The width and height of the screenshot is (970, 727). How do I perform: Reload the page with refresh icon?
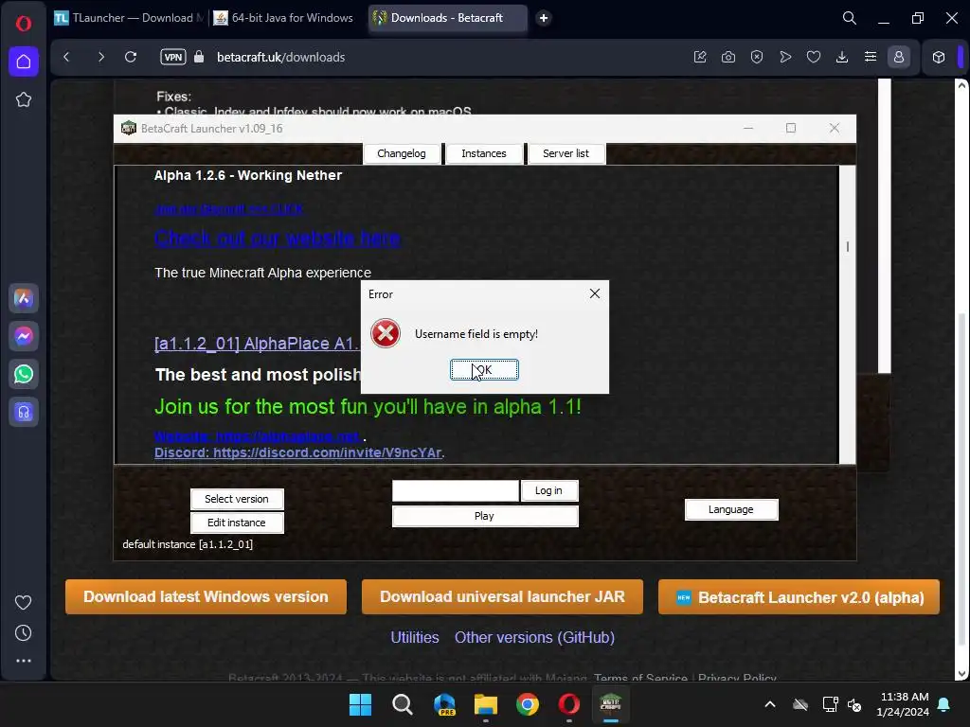tap(131, 57)
